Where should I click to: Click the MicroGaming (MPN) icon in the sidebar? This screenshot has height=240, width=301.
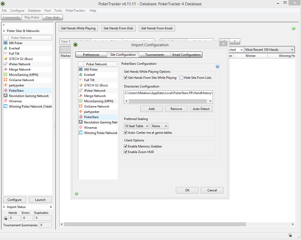pyautogui.click(x=6, y=75)
